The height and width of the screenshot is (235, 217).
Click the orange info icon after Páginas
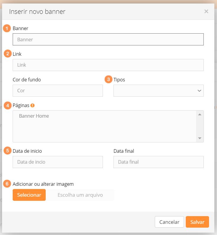(x=32, y=105)
